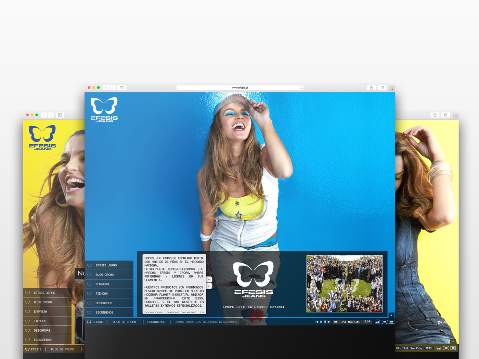This screenshot has height=359, width=479.
Task: Click the forward arrow in front Safari window
Action: click(x=112, y=88)
